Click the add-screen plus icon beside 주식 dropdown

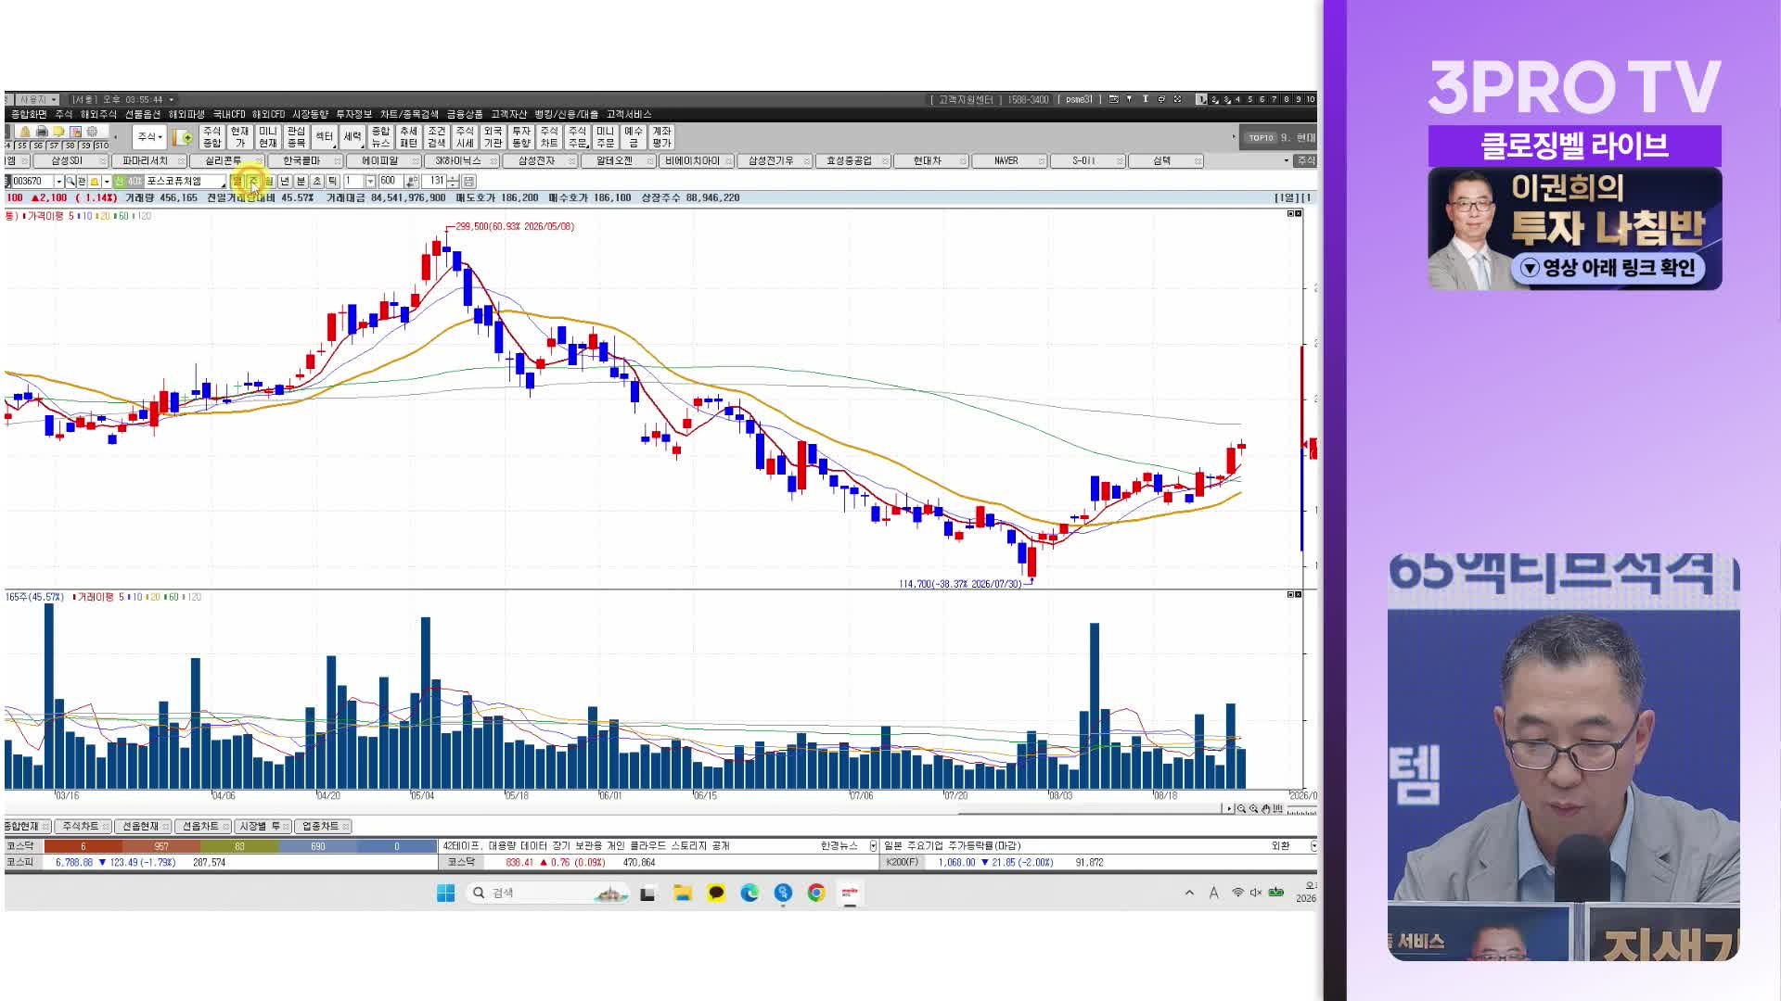[x=184, y=137]
